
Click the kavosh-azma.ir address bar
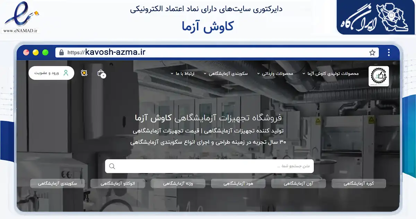(217, 52)
